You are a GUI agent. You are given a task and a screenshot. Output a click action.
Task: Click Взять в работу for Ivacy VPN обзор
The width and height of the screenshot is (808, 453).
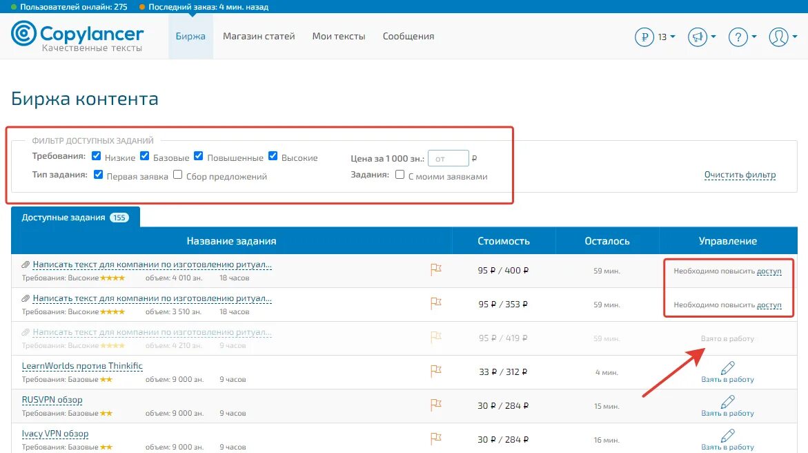[727, 447]
